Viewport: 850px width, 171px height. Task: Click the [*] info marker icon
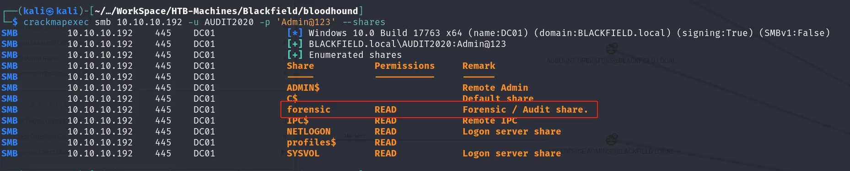click(295, 33)
